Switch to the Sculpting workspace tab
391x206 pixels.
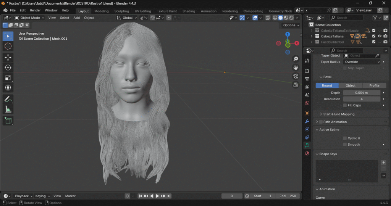click(122, 11)
